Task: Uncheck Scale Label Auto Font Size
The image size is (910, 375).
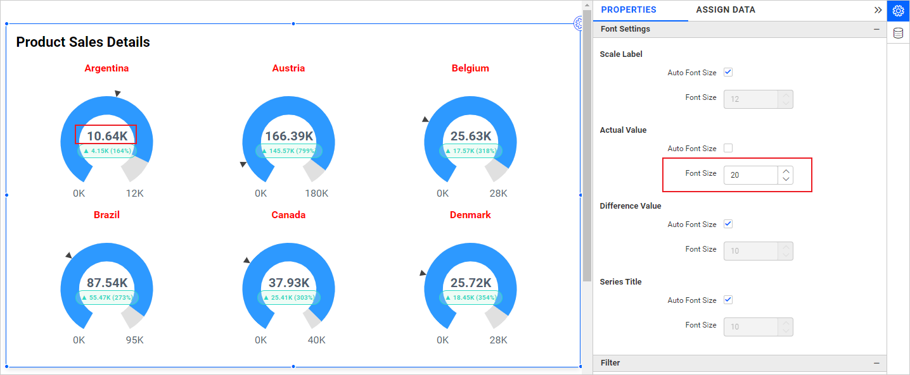Action: 728,73
